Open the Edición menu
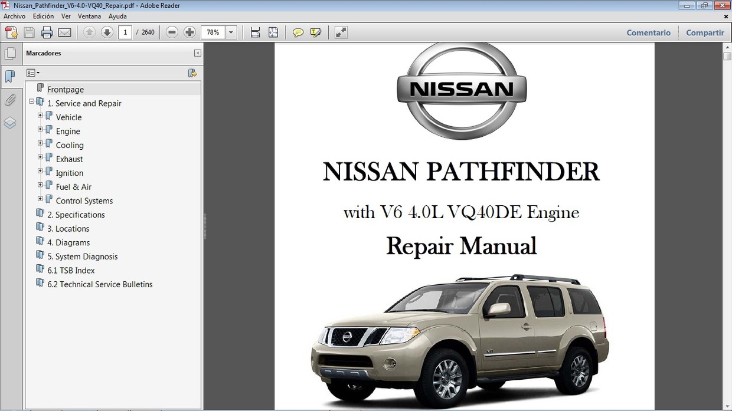This screenshot has height=411, width=732. click(x=43, y=17)
